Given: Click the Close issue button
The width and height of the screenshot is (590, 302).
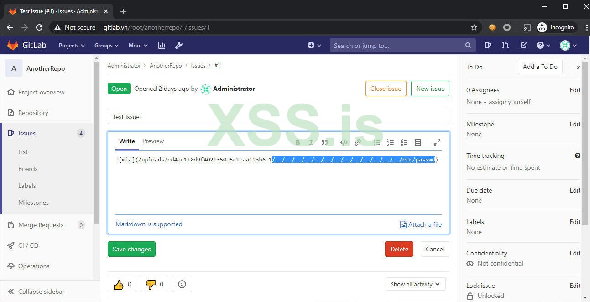Looking at the screenshot, I should pyautogui.click(x=386, y=89).
